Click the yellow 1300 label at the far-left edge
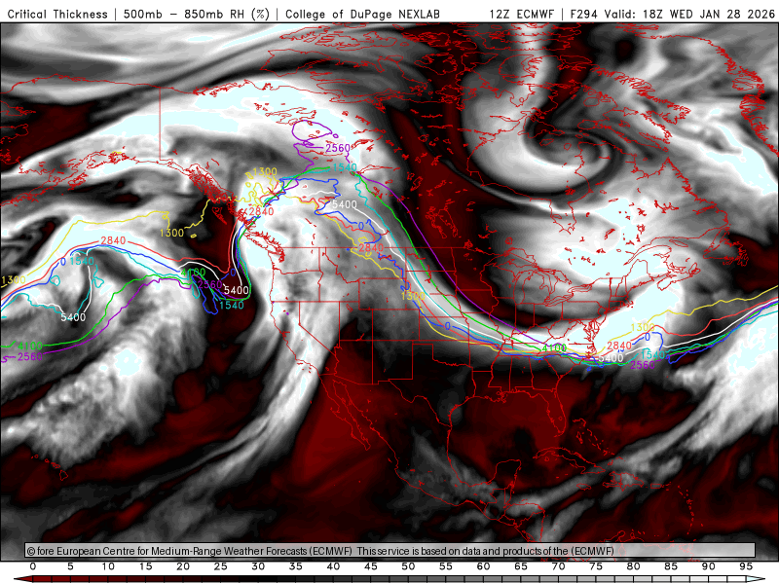779x584 pixels. pos(14,280)
